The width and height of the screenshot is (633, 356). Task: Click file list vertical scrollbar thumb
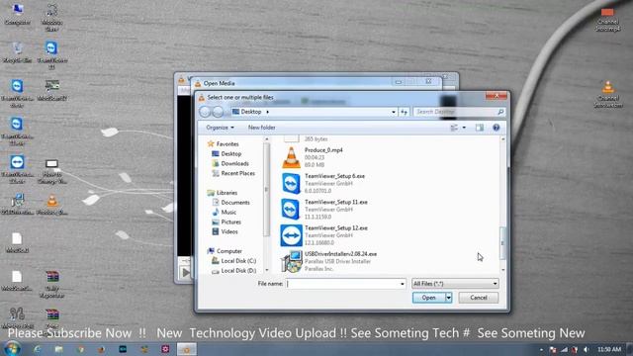click(502, 243)
